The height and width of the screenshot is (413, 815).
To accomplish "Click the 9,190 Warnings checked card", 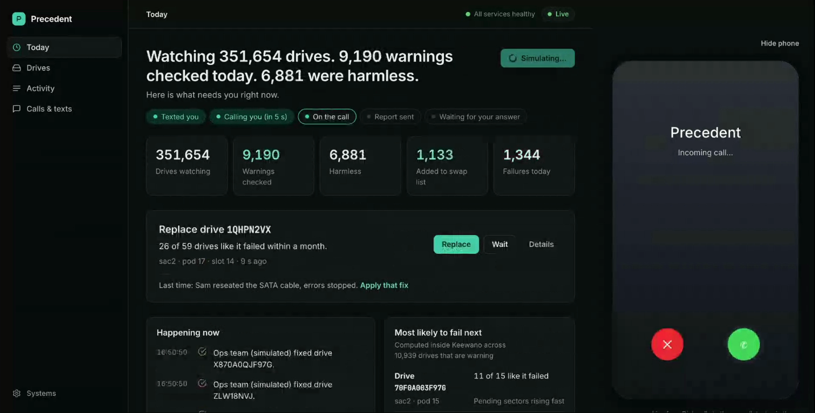I will 274,166.
